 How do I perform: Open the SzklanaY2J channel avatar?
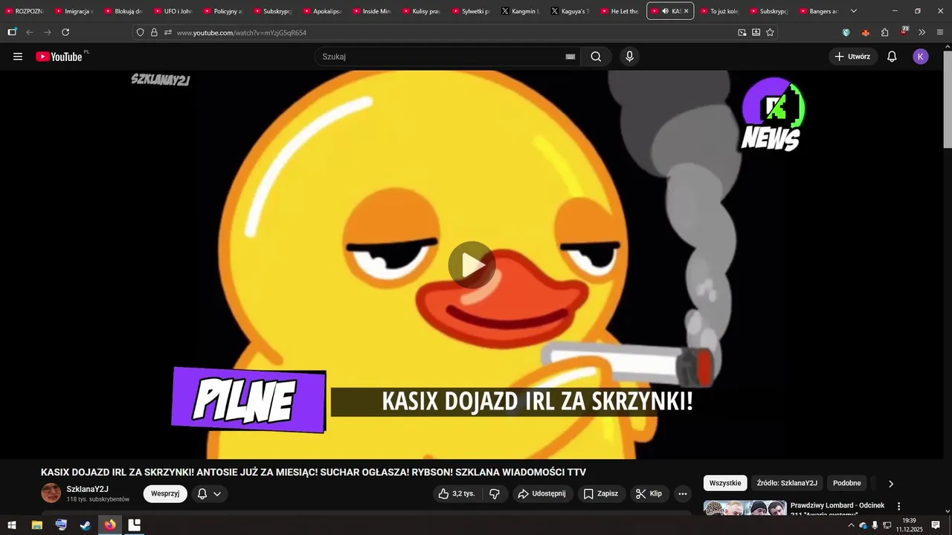pyautogui.click(x=51, y=493)
